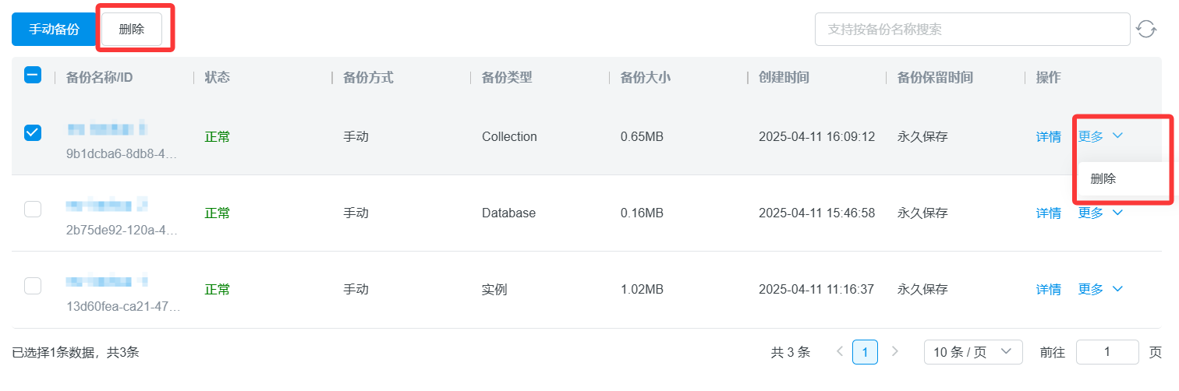
Task: Choose 删除 from the open 更多 menu
Action: pyautogui.click(x=1103, y=178)
